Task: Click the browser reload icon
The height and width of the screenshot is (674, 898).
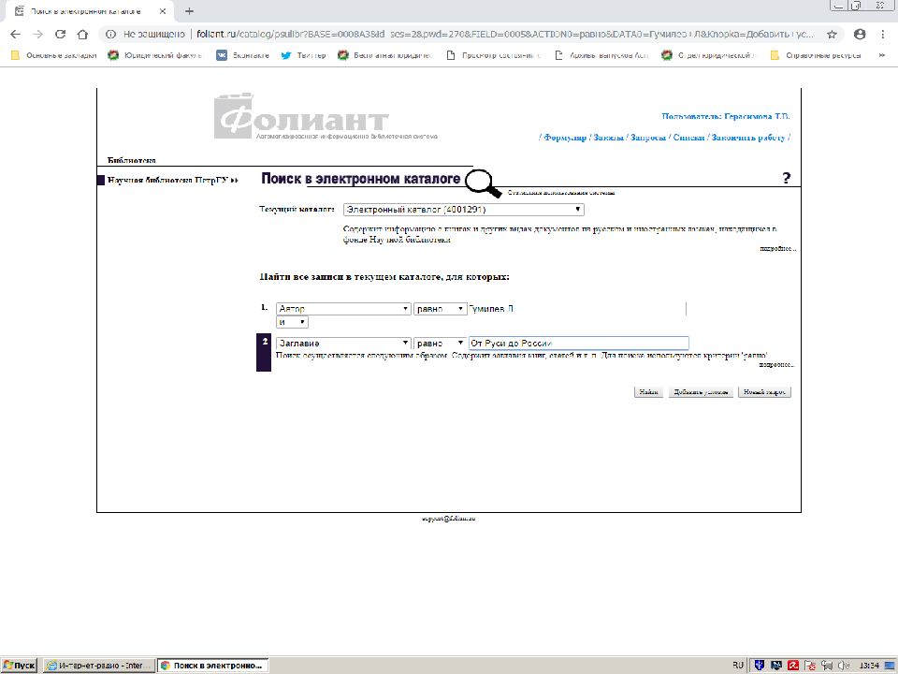Action: [x=61, y=34]
